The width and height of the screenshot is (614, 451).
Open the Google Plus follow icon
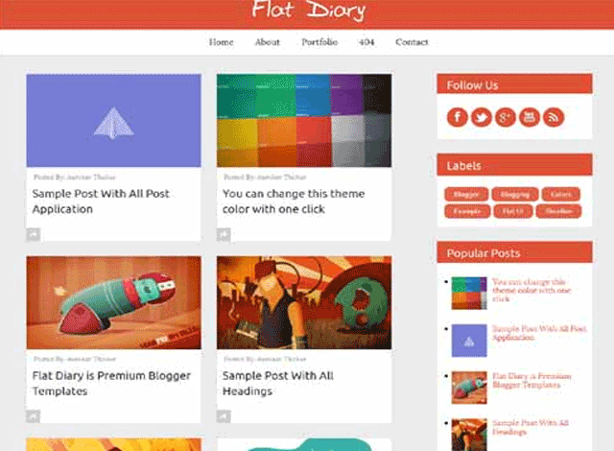(506, 117)
